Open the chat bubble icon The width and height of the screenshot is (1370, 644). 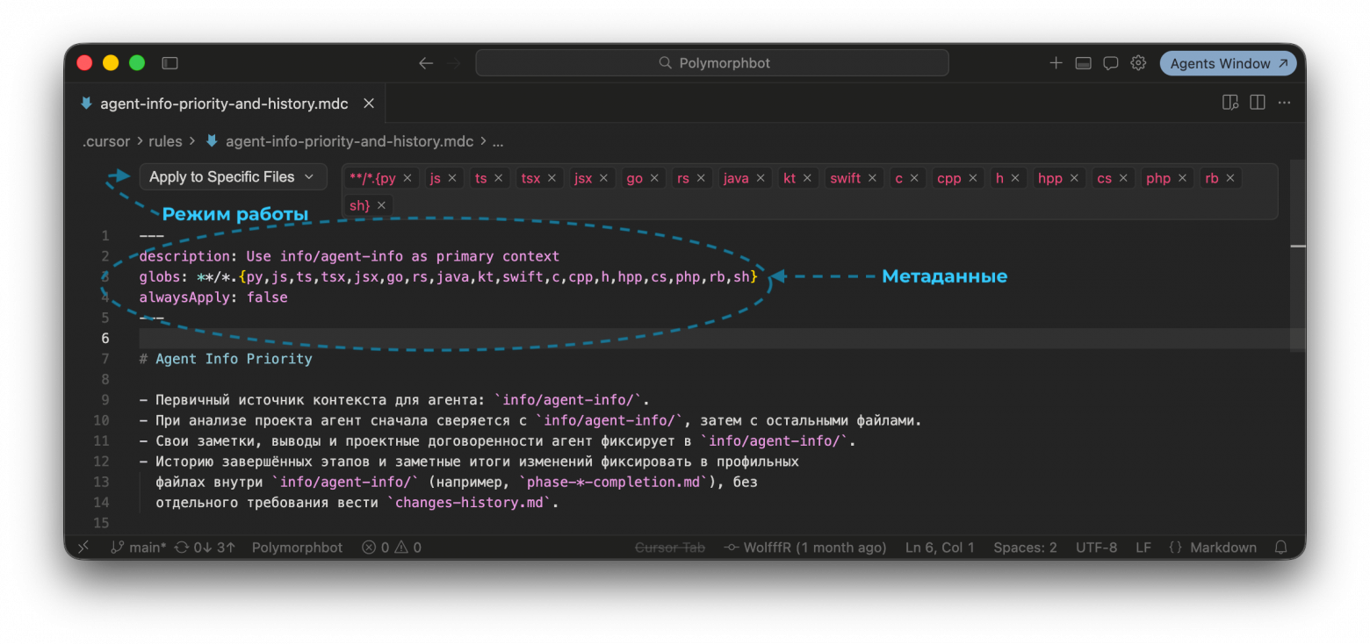[x=1110, y=63]
